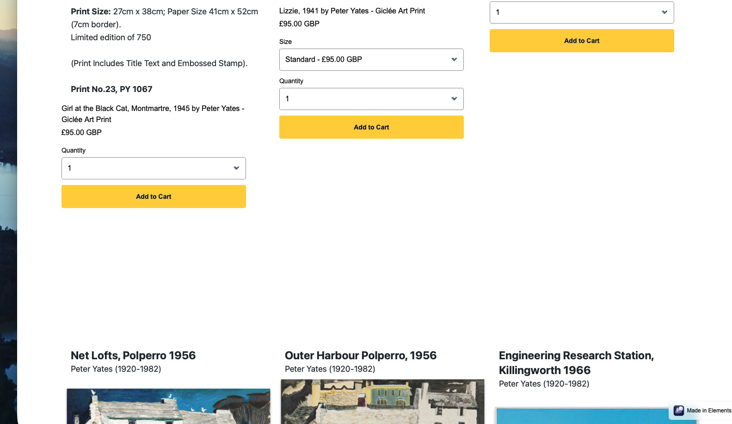Expand the quantity dropdown above the rightmost Add to Cart
732x424 pixels.
coord(581,12)
